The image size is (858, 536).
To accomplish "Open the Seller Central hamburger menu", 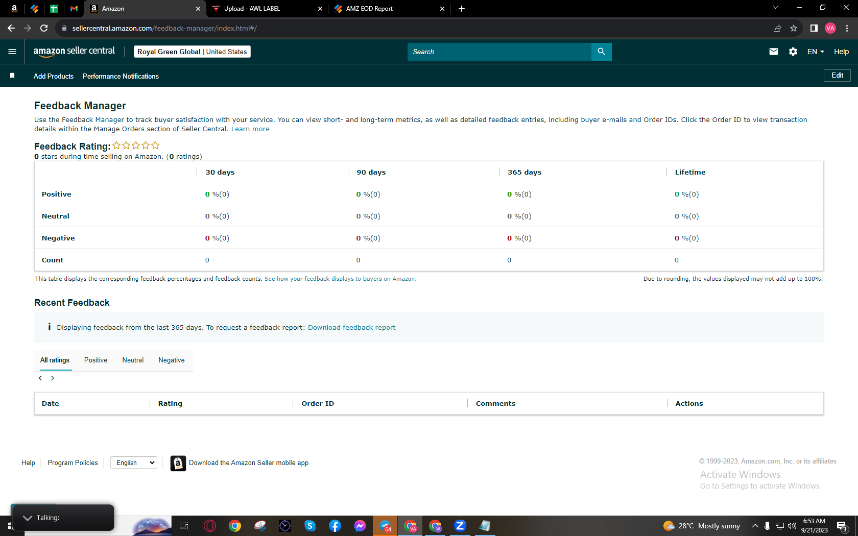I will [12, 52].
